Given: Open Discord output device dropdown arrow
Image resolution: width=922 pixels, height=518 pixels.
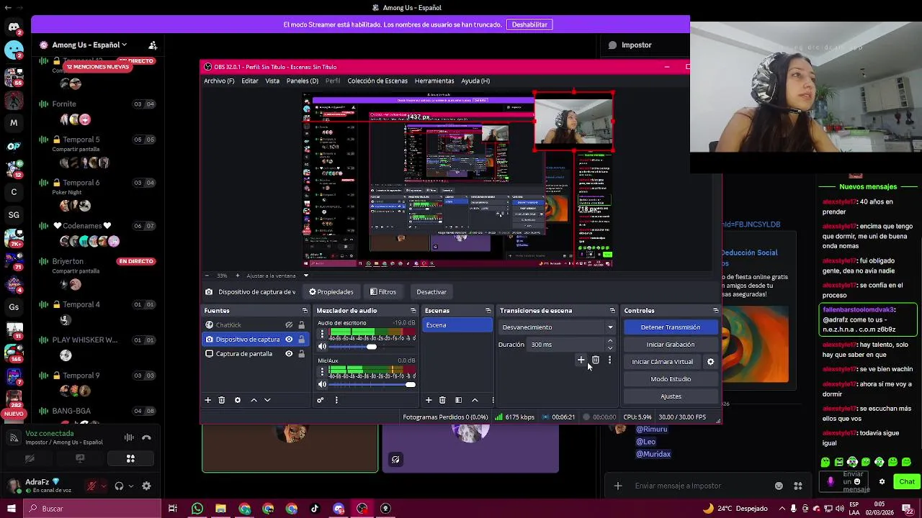Looking at the screenshot, I should [130, 486].
